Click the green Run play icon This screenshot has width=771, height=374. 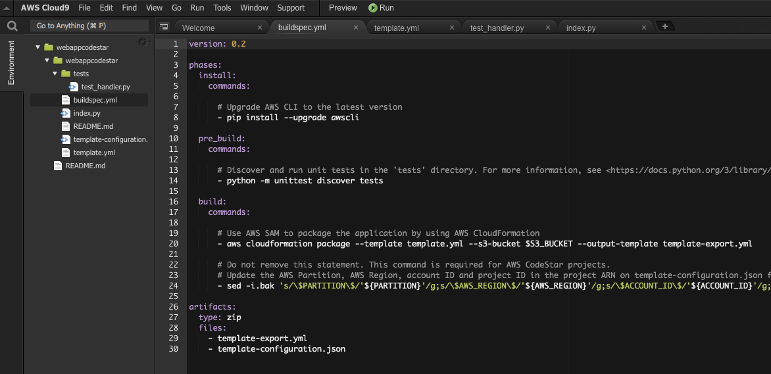pos(373,8)
